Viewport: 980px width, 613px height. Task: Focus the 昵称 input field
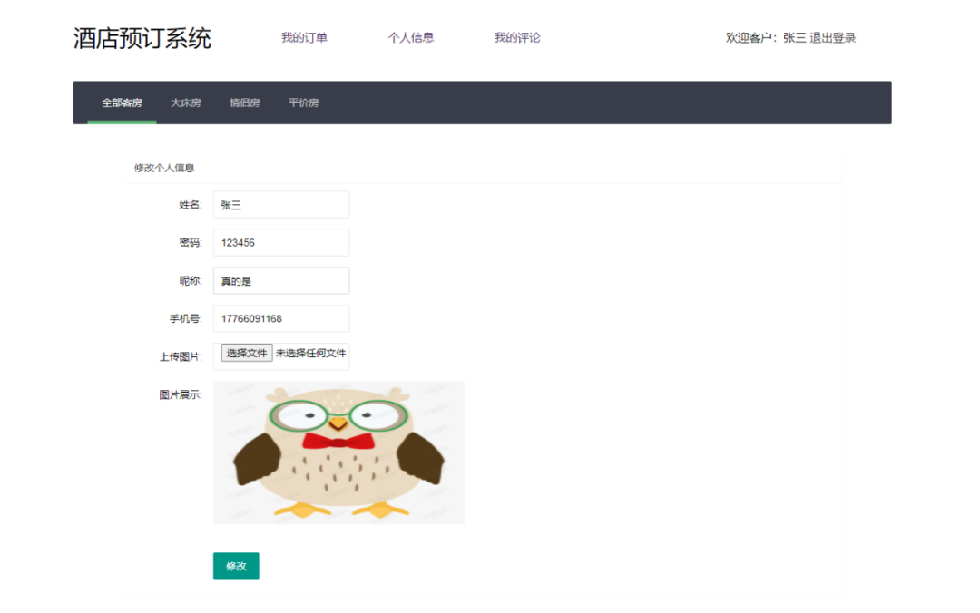click(x=281, y=280)
